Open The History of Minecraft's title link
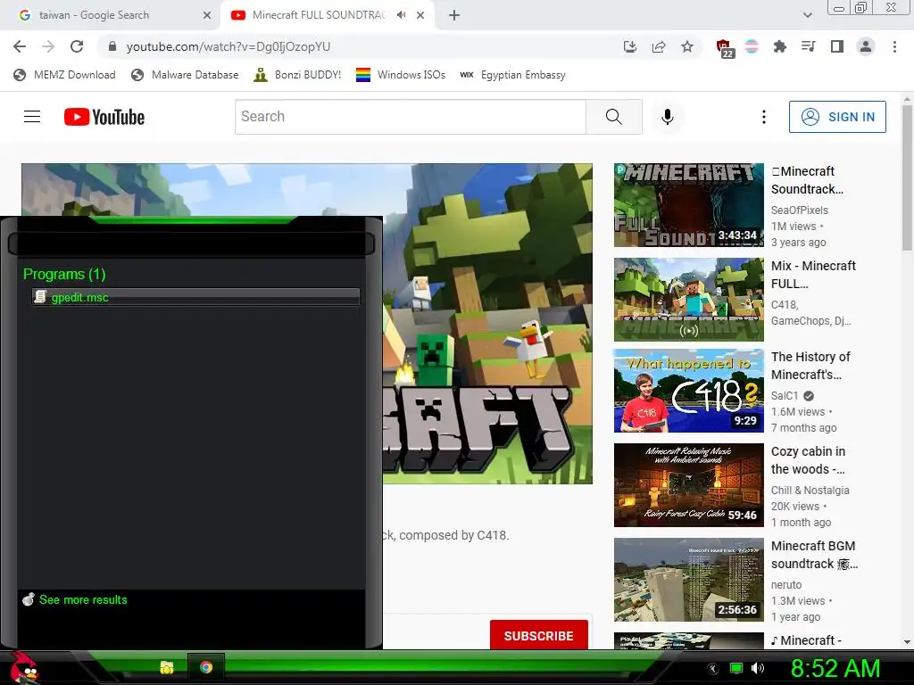914x685 pixels. [810, 365]
